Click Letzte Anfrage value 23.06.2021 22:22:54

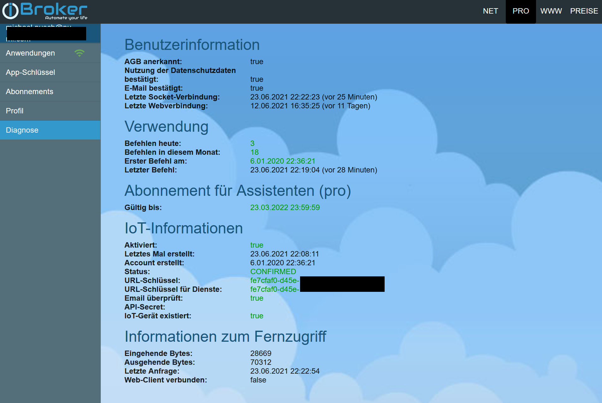coord(285,371)
